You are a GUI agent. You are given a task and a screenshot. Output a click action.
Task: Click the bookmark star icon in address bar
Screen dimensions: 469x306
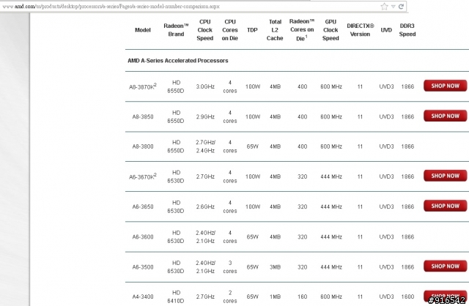pos(384,7)
